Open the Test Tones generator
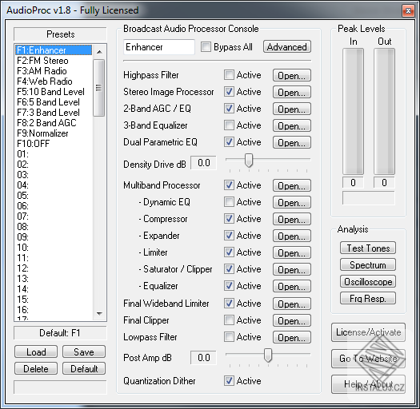 coord(368,248)
